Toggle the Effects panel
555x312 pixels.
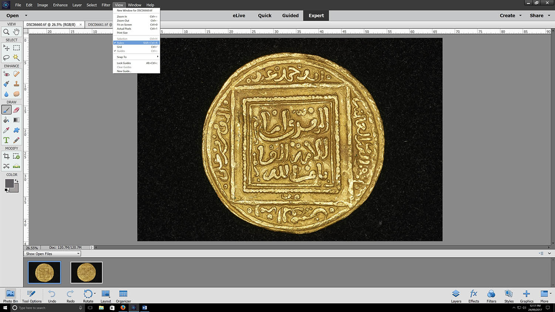[x=474, y=296]
